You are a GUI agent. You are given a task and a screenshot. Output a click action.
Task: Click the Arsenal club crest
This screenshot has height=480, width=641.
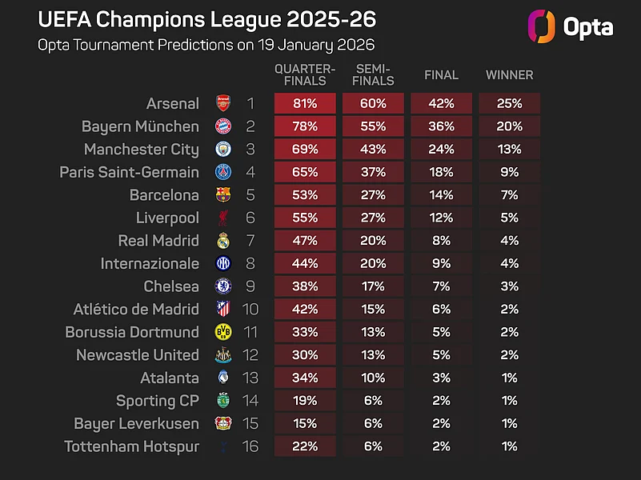pyautogui.click(x=223, y=103)
